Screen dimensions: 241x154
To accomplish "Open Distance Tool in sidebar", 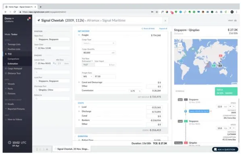I will [14, 74].
